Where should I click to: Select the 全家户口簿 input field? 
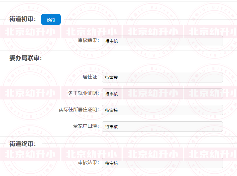click(162, 127)
